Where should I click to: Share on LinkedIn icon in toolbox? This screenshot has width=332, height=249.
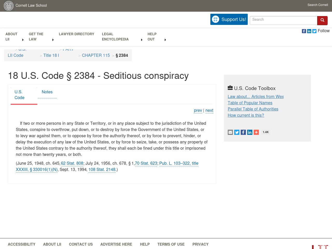[x=250, y=132]
